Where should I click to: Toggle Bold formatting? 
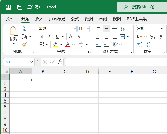pyautogui.click(x=41, y=36)
